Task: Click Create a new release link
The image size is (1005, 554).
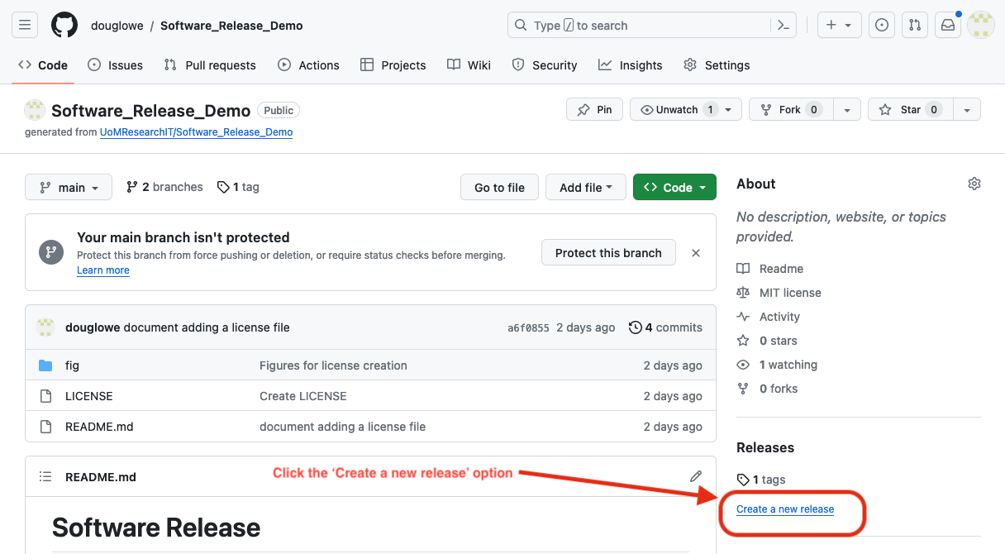Action: 785,509
